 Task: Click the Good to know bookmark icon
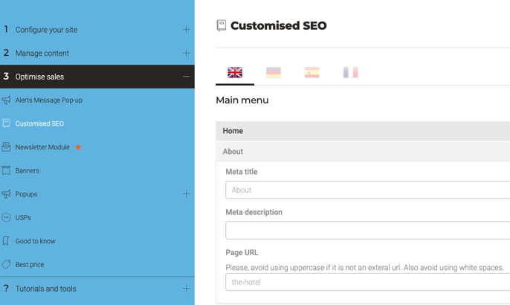pyautogui.click(x=6, y=241)
